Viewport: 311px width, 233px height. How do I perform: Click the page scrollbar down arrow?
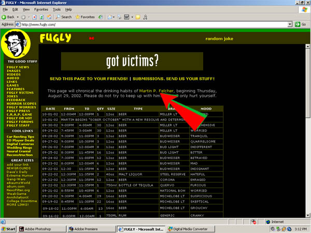coord(307,215)
